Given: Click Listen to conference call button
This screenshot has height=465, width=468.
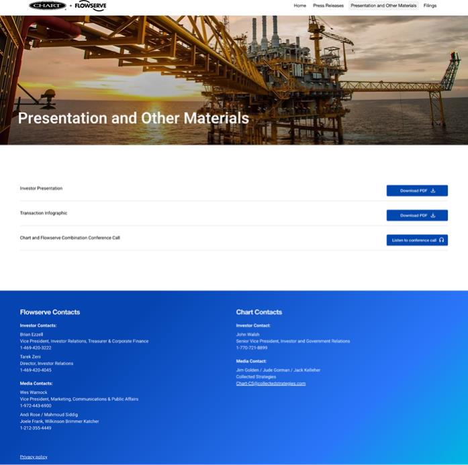Looking at the screenshot, I should pyautogui.click(x=417, y=240).
